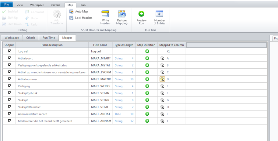The height and width of the screenshot is (141, 278).
Task: Uncheck Output checkbox for Artikelsoort
Action: (9, 58)
